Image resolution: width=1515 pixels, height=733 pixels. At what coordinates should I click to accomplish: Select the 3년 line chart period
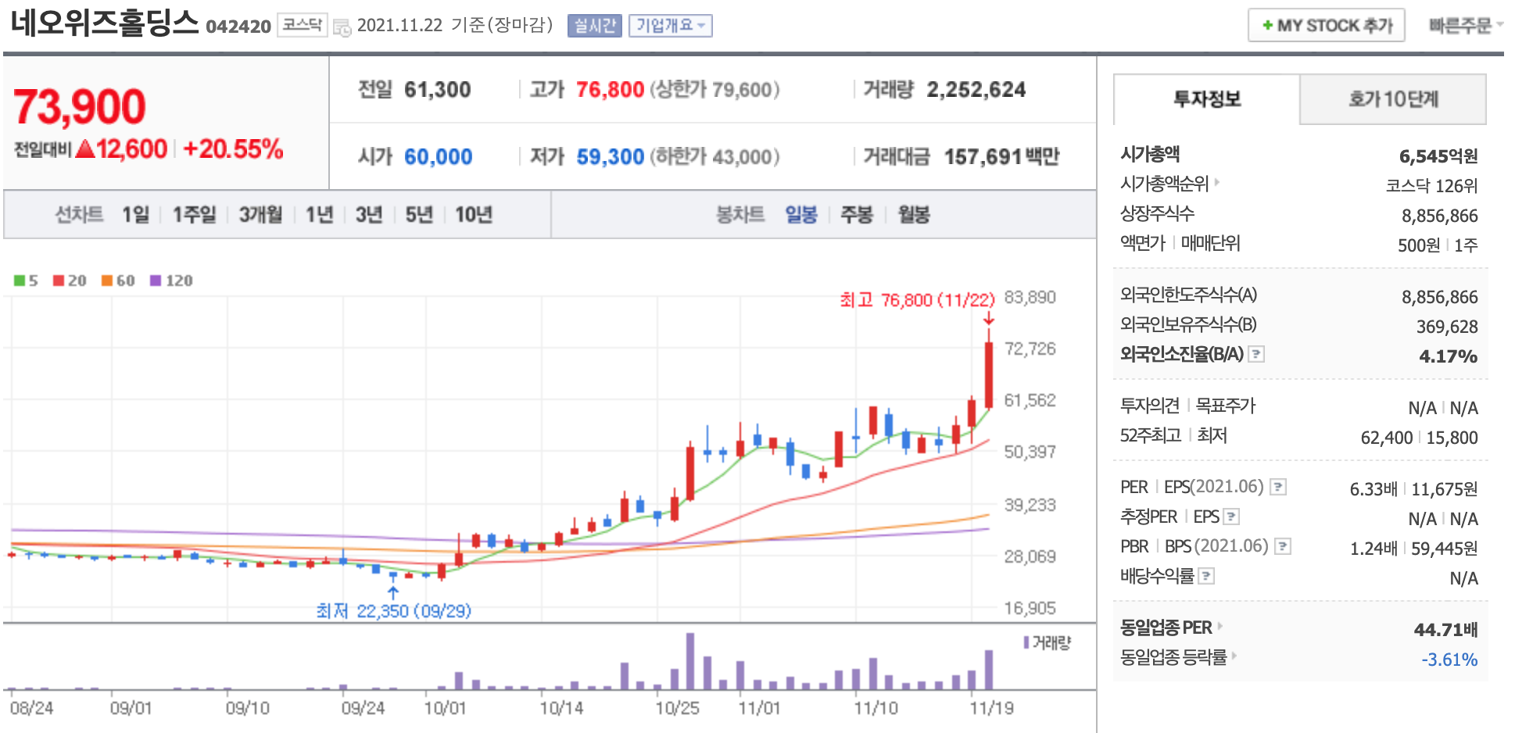(369, 214)
